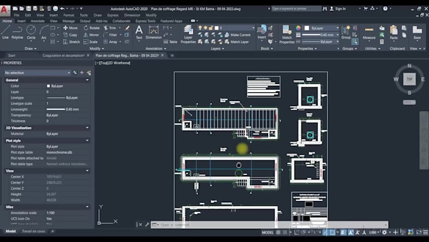Activate the Mirror command
Screen dimensions: 429x242
tap(91, 35)
